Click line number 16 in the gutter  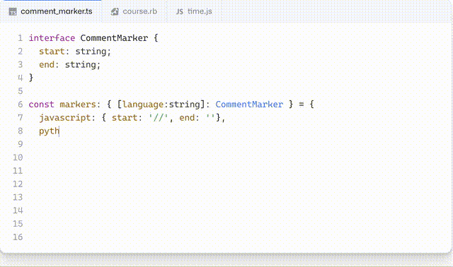coord(18,237)
